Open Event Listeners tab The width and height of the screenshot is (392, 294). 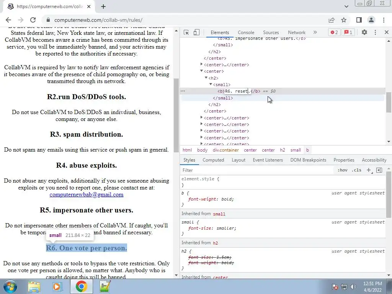click(x=268, y=160)
